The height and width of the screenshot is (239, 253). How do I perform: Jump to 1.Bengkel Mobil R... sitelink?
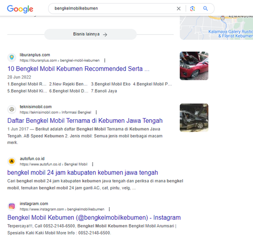(27, 84)
